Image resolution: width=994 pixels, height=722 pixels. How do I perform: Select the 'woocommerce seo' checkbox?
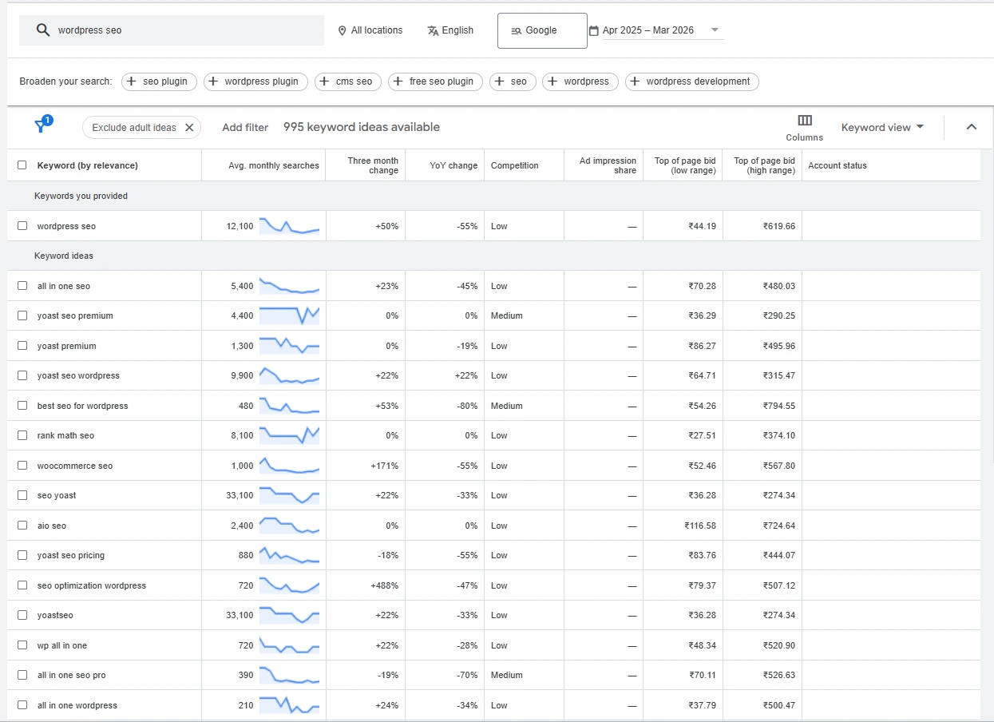pos(22,466)
